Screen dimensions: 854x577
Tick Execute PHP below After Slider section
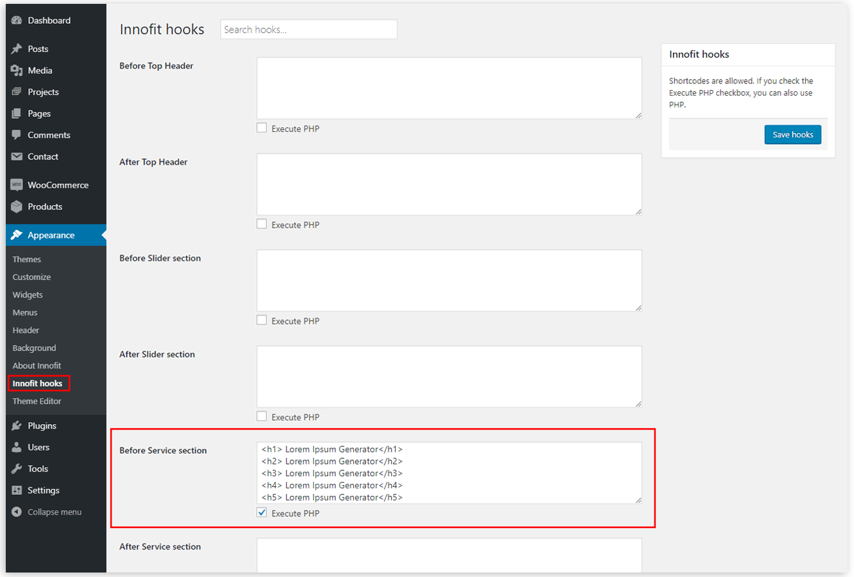[x=262, y=416]
